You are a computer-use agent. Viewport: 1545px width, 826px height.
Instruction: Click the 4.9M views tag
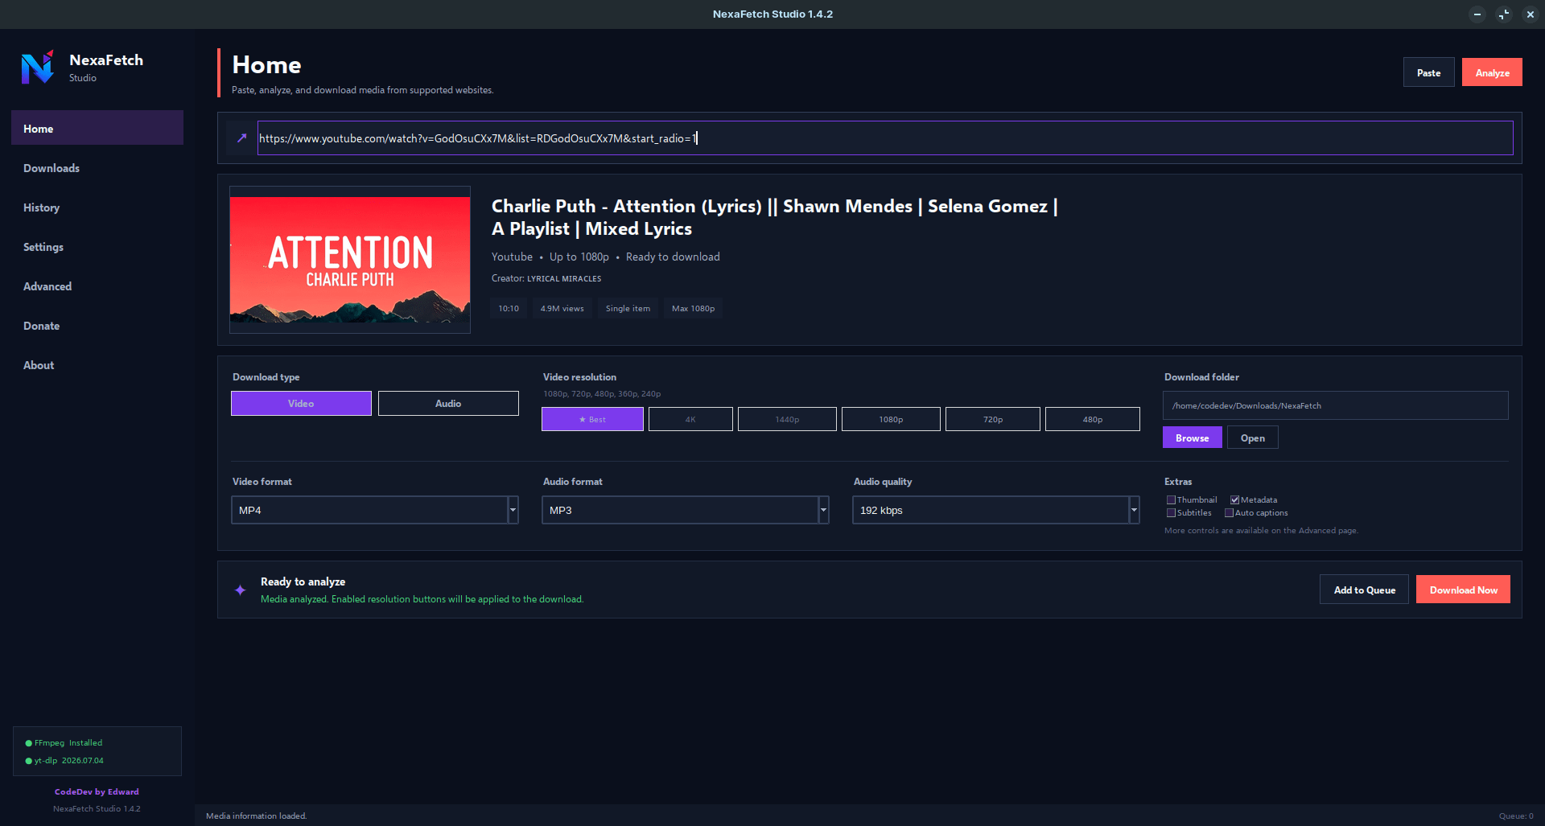562,309
